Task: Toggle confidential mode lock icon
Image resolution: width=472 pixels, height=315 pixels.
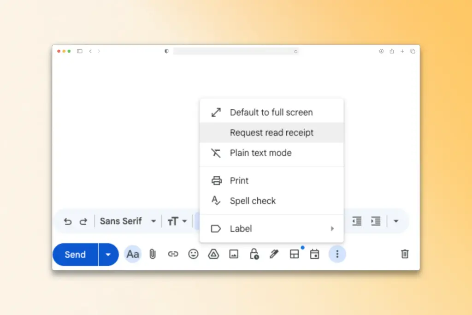Action: click(x=254, y=254)
